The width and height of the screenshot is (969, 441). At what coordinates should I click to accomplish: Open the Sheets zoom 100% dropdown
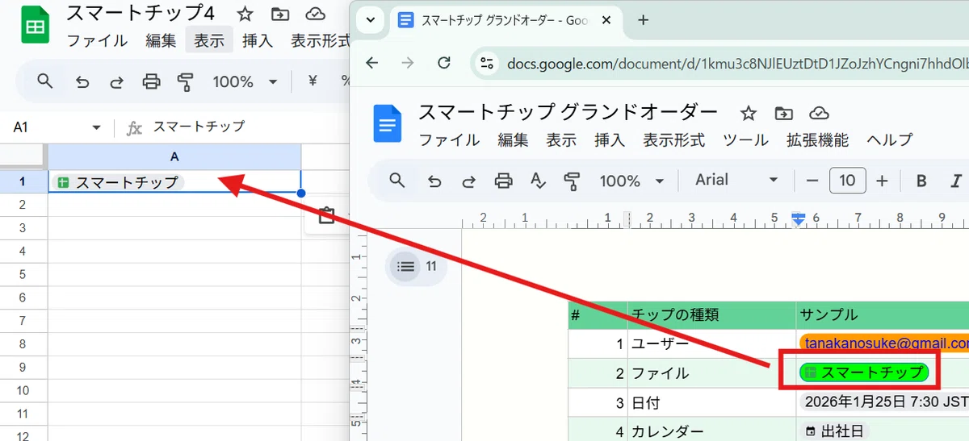[x=245, y=81]
